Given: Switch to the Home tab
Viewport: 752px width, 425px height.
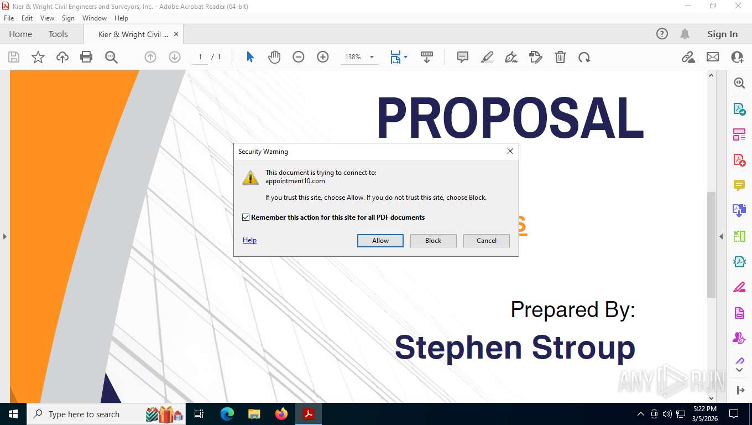Looking at the screenshot, I should tap(20, 34).
